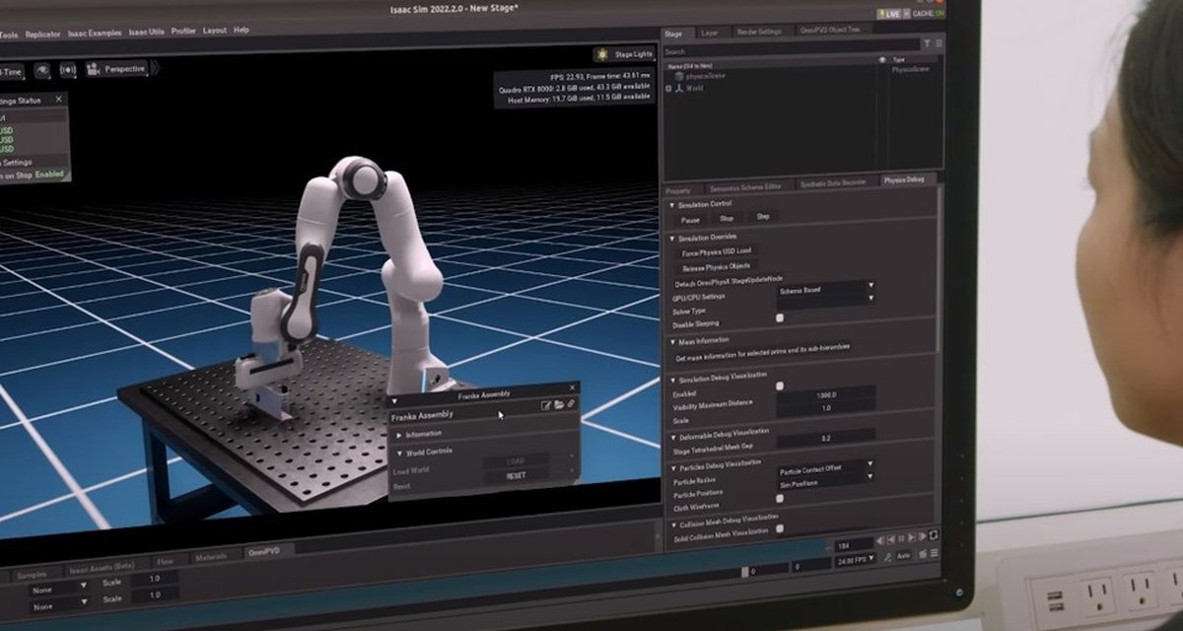
Task: Open the Replicator menu
Action: 42,34
